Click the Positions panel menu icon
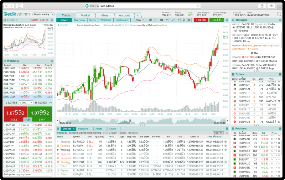 [x=280, y=129]
